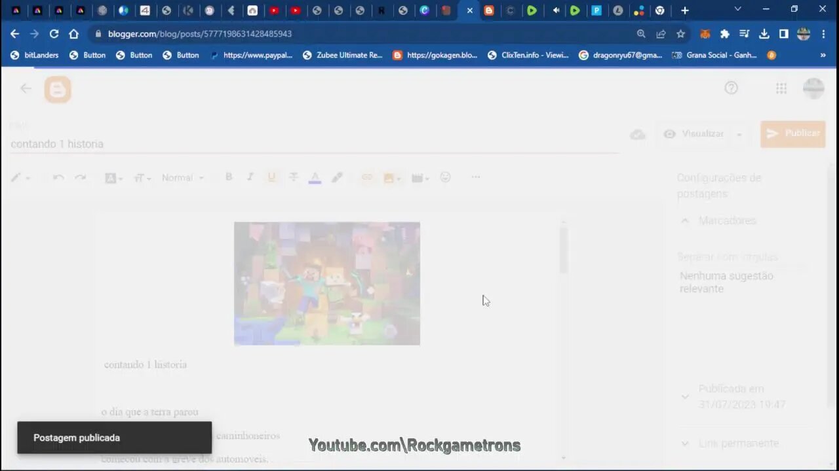The image size is (839, 471).
Task: Open the Normal paragraph style dropdown
Action: (x=183, y=178)
